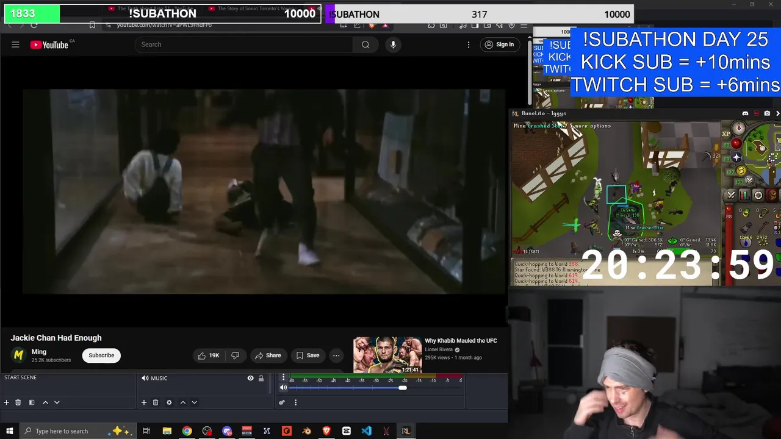Click the OBS audio level meter
Viewport: 781px width, 439px height.
pyautogui.click(x=376, y=377)
